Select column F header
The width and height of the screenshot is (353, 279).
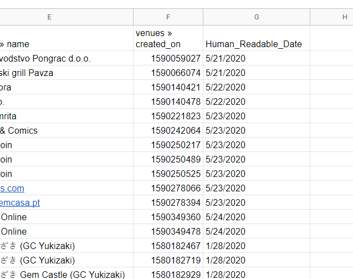[x=168, y=17]
